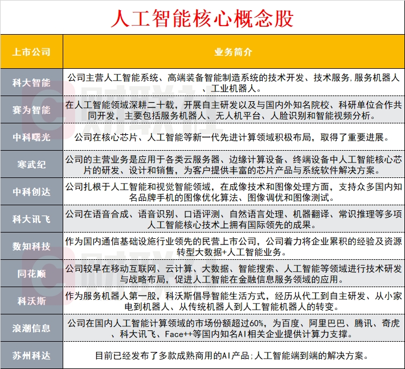Click the title 人工智能核心概念股
Screen dimensions: 405x369
click(202, 19)
